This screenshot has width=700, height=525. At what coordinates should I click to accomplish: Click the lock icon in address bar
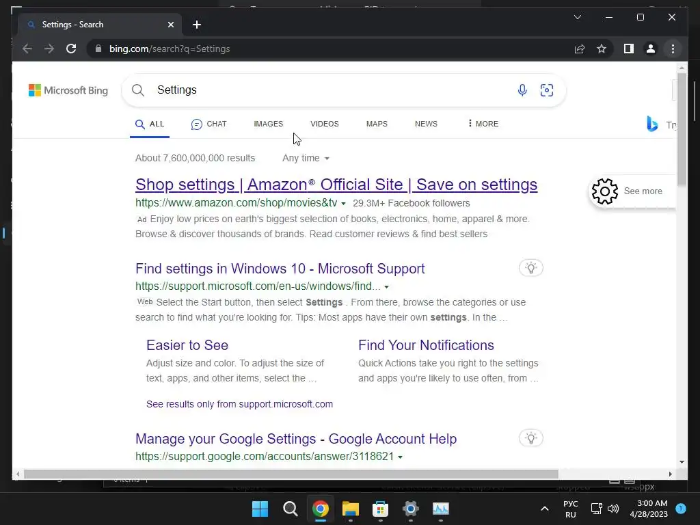[x=98, y=49]
